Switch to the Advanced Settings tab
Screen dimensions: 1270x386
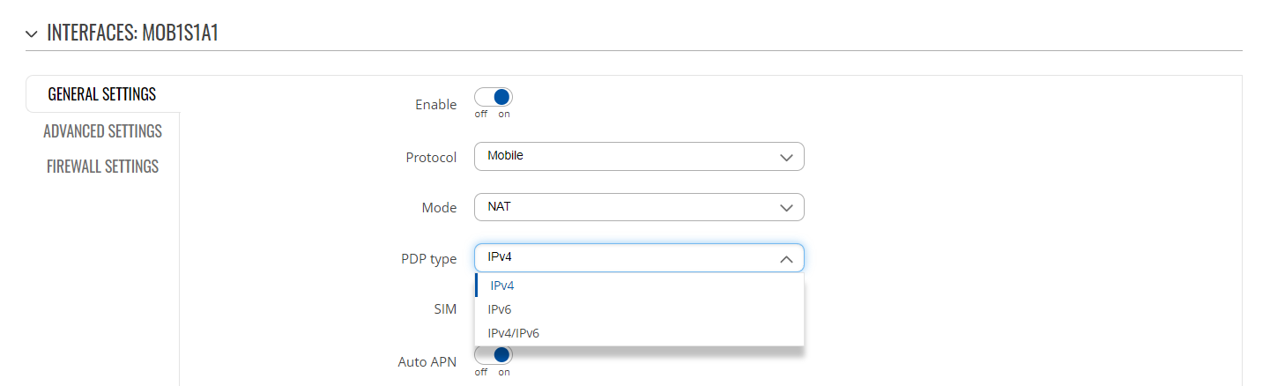coord(102,131)
